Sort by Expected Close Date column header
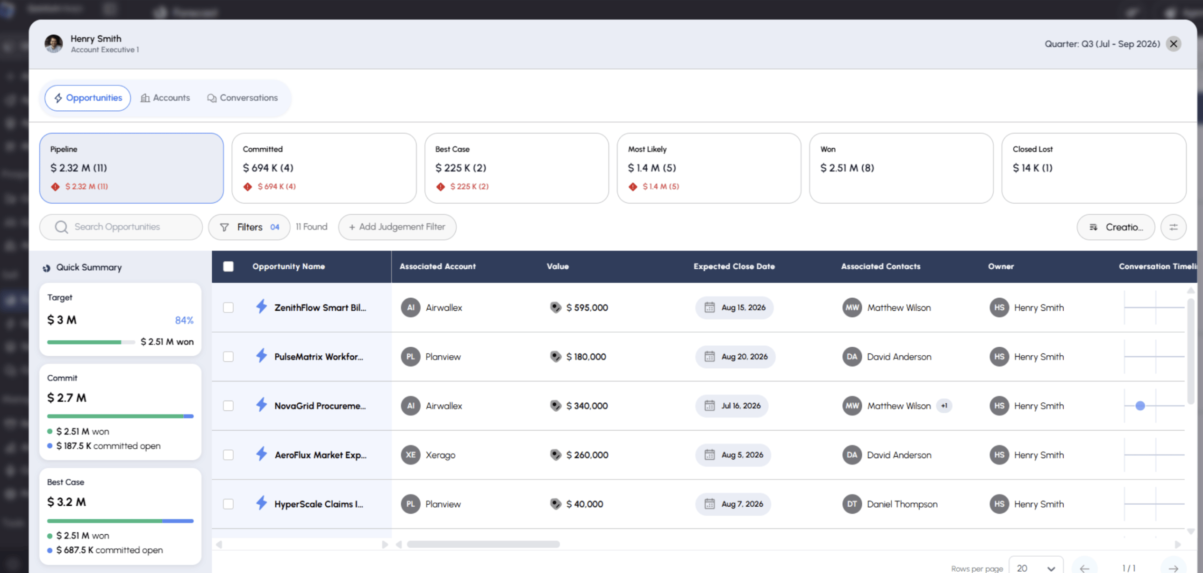 point(734,266)
